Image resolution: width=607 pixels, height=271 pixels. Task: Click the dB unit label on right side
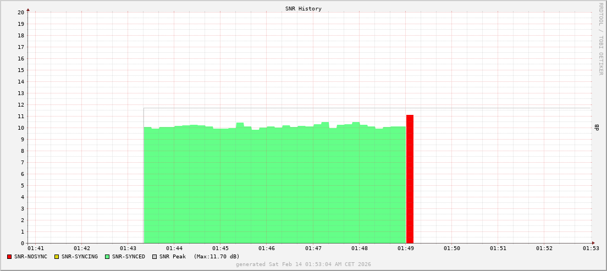click(x=597, y=128)
